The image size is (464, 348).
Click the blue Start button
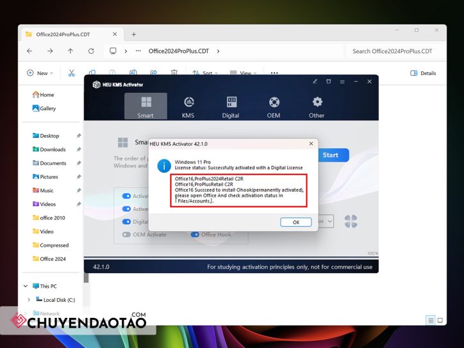coord(333,155)
